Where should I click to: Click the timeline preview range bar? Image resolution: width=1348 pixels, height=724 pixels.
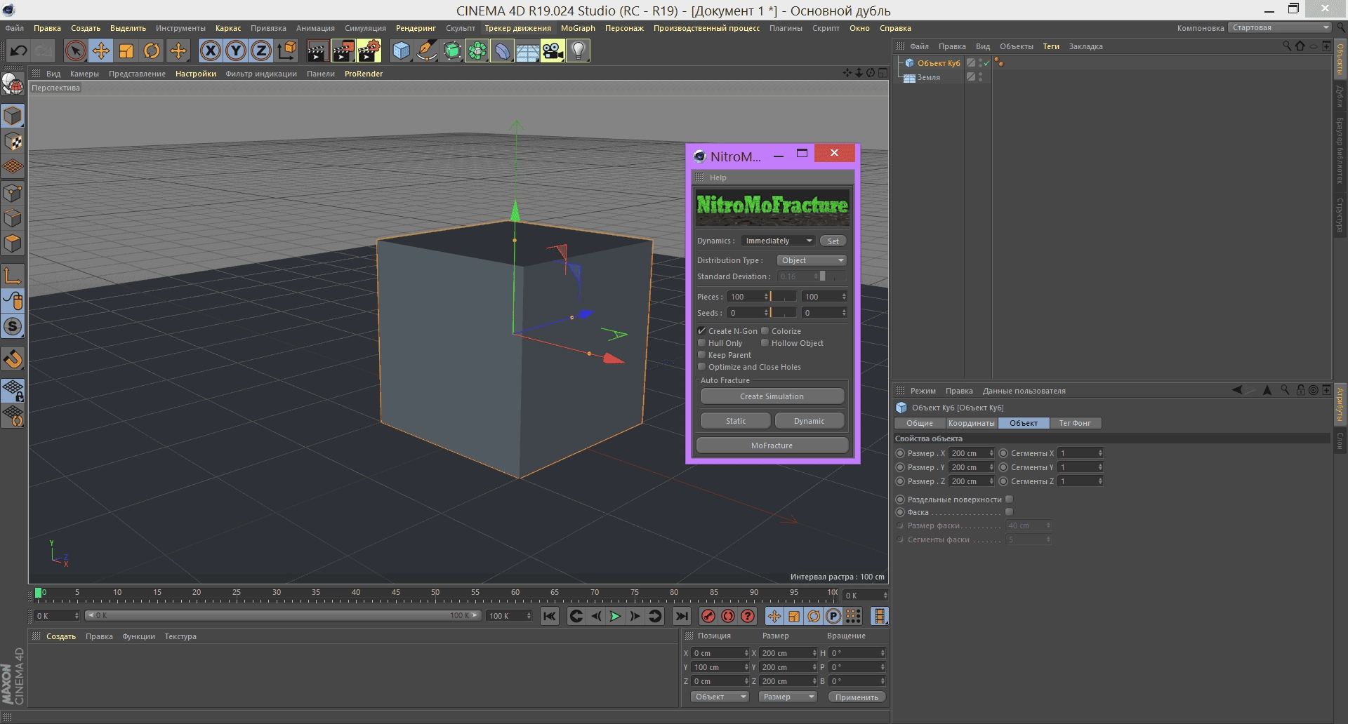(283, 616)
